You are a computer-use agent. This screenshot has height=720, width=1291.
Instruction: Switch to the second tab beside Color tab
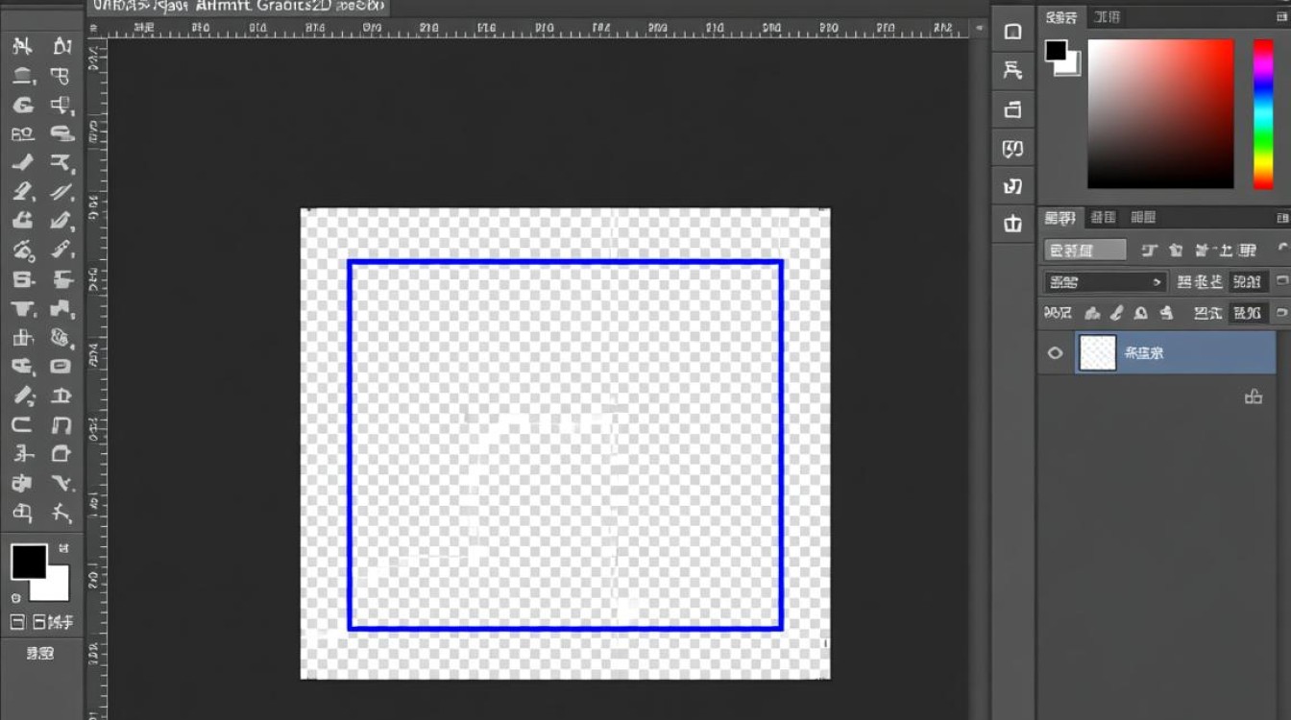click(1108, 17)
